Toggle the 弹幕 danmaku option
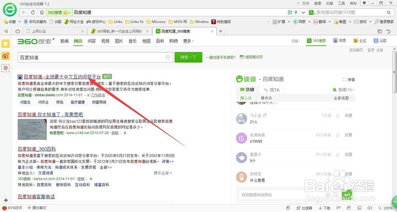 (349, 80)
